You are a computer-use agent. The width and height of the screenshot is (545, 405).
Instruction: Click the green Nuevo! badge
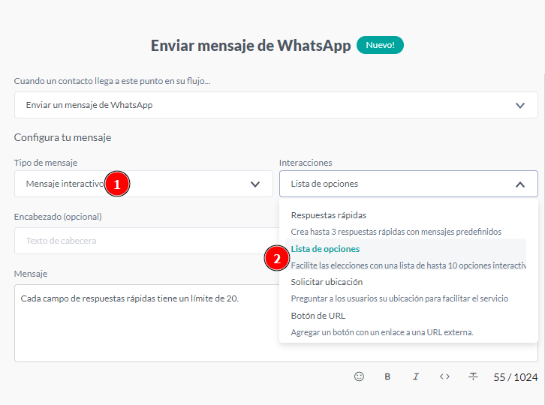(x=380, y=45)
